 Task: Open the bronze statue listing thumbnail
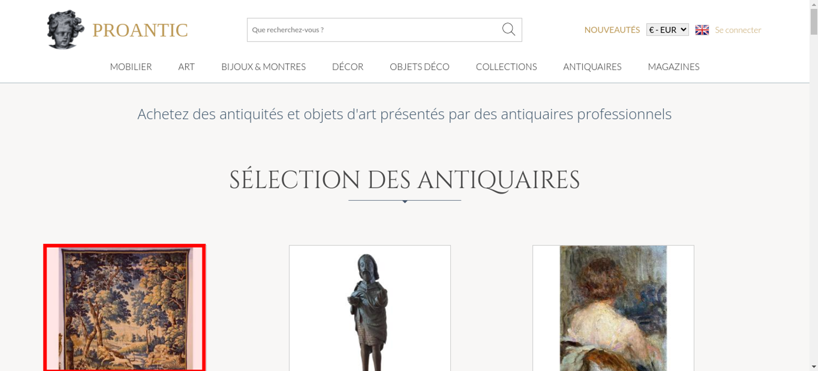(x=370, y=308)
